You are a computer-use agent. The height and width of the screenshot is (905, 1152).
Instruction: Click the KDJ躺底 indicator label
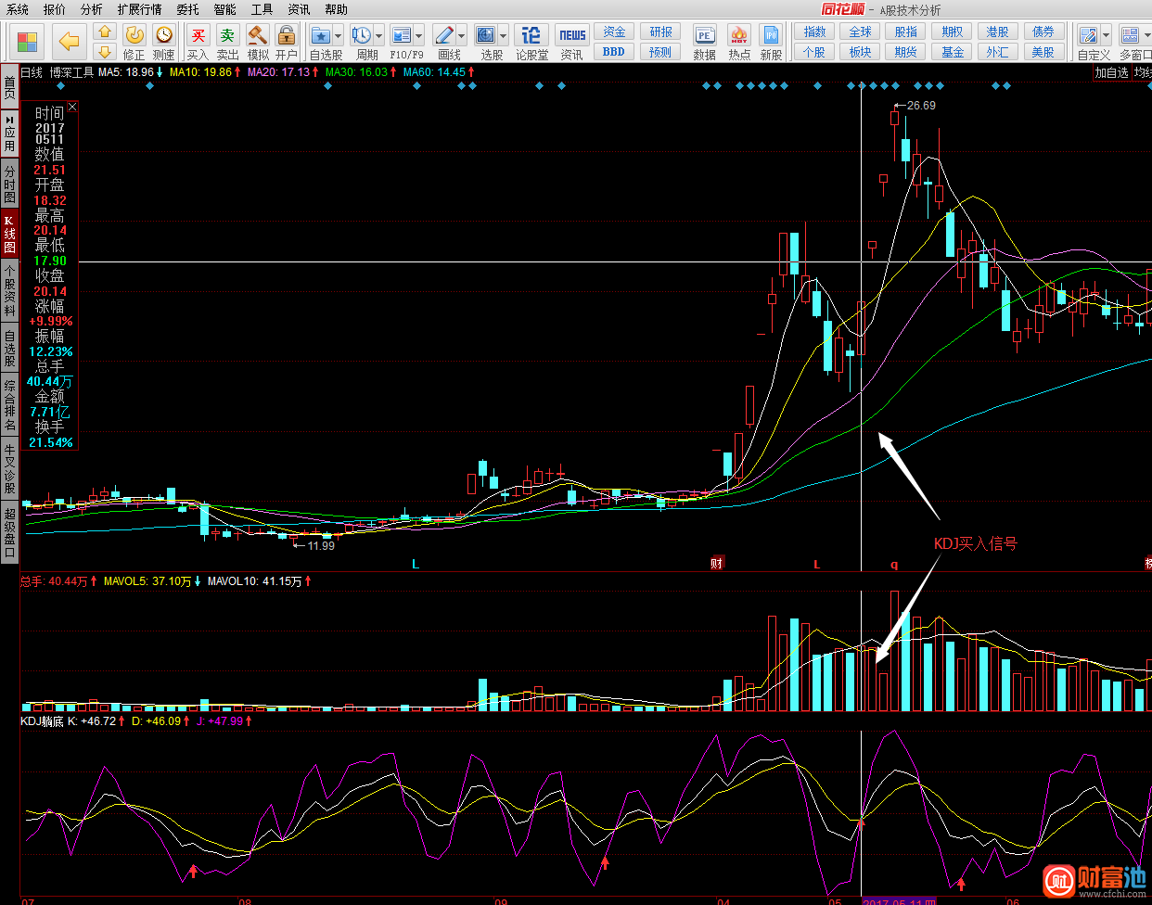[x=42, y=720]
